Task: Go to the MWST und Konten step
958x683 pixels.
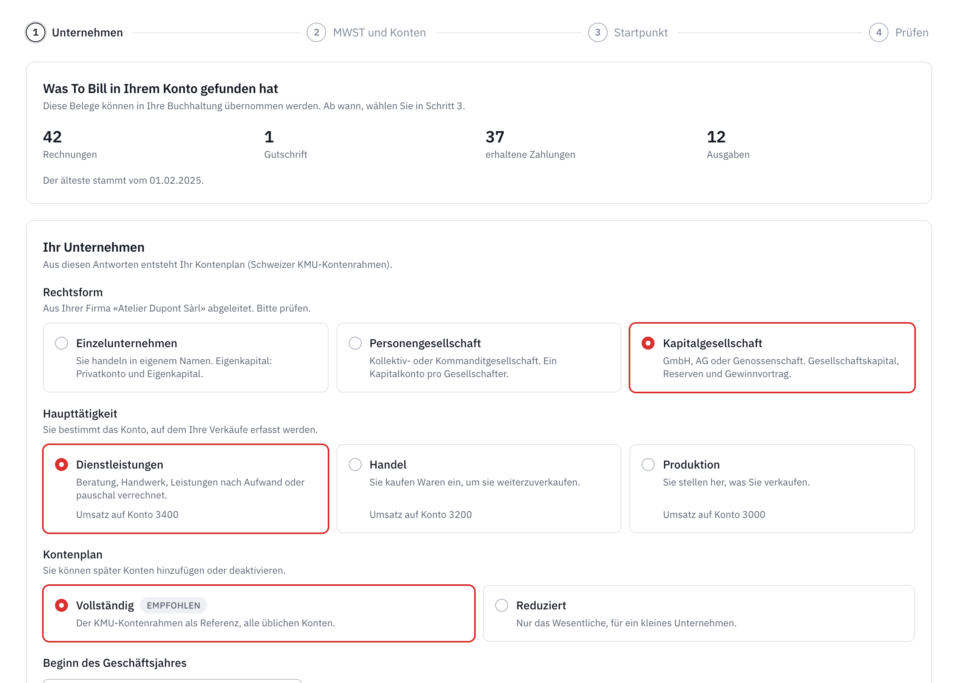Action: pyautogui.click(x=379, y=32)
